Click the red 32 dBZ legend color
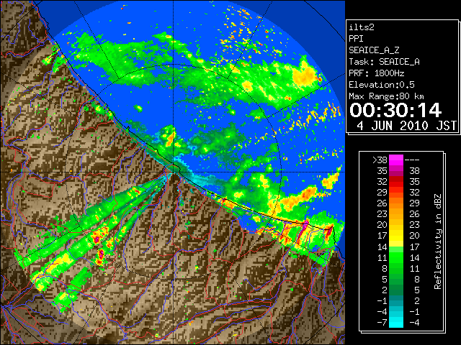The image size is (461, 345). pos(396,182)
